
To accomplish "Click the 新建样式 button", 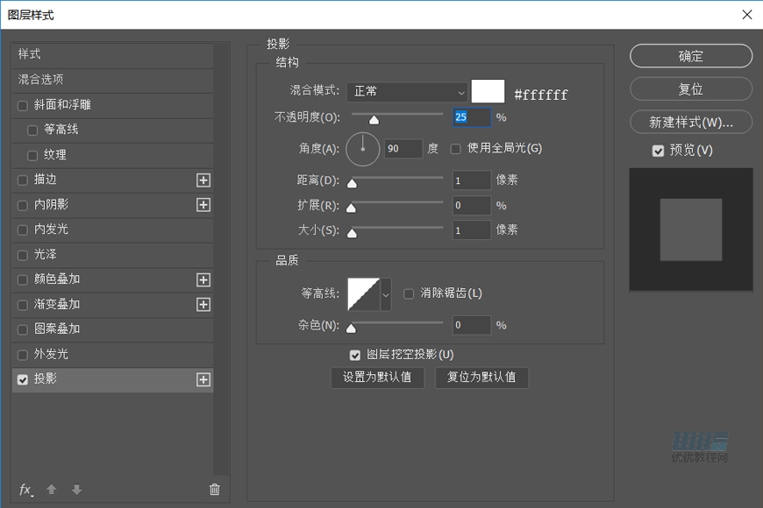I will [x=690, y=122].
